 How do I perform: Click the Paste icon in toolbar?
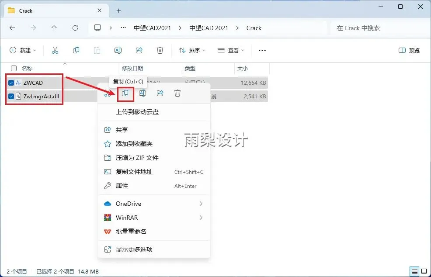click(97, 50)
